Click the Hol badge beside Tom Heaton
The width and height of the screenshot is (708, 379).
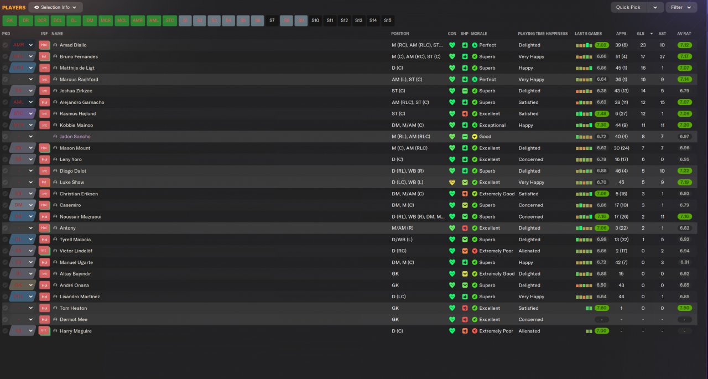click(x=44, y=308)
